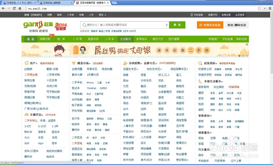Open the 二手车转让 link
This screenshot has height=165, width=273.
coord(31,121)
